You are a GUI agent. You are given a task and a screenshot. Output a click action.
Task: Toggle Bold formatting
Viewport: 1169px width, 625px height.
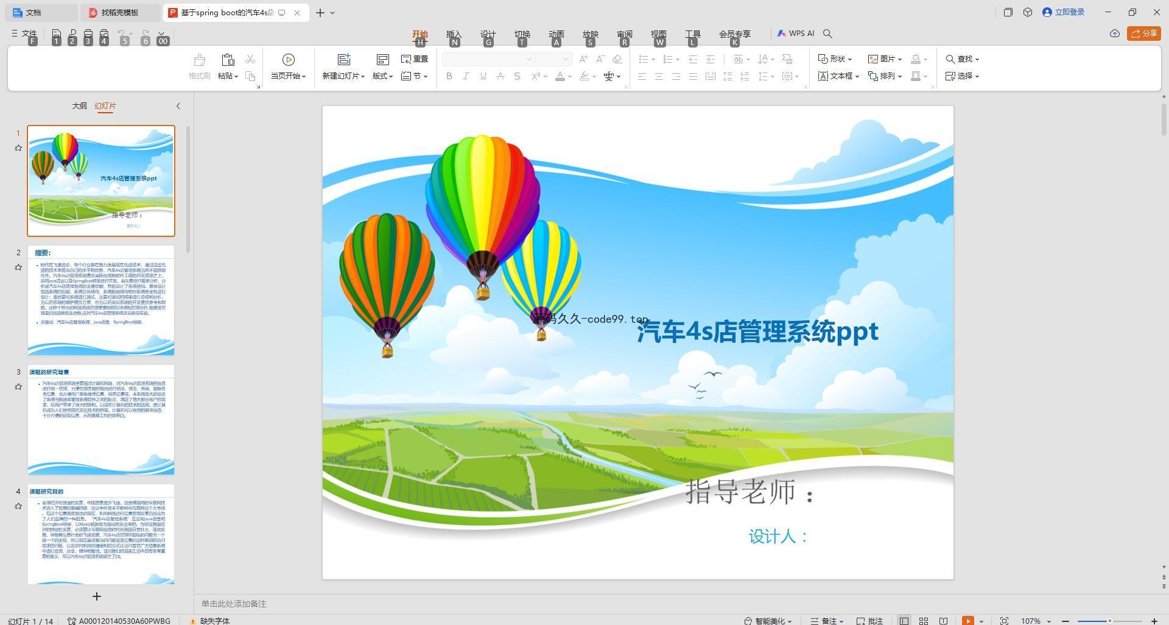point(449,76)
